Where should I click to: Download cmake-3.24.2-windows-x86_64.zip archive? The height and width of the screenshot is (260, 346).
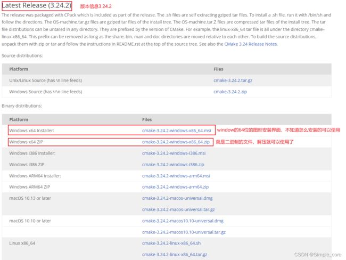point(176,142)
